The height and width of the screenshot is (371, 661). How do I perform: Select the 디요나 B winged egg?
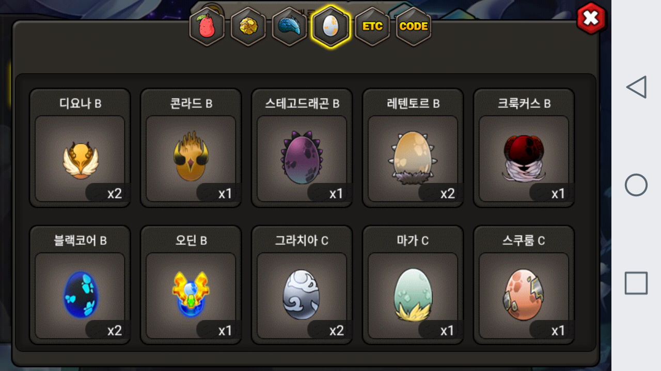(80, 148)
